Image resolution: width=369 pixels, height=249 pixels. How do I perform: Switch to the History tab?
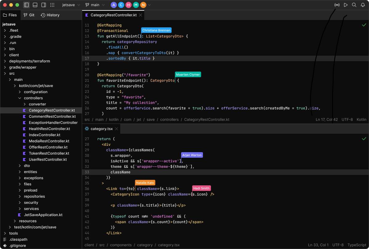pyautogui.click(x=50, y=15)
